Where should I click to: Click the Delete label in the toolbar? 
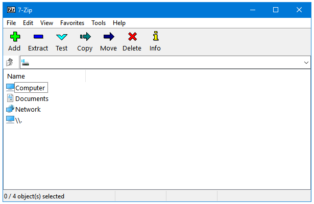pos(132,48)
